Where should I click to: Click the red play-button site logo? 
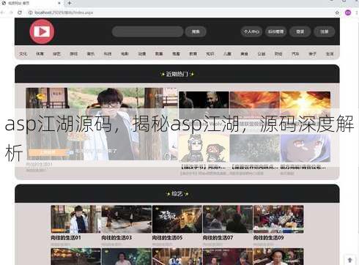[x=42, y=31]
